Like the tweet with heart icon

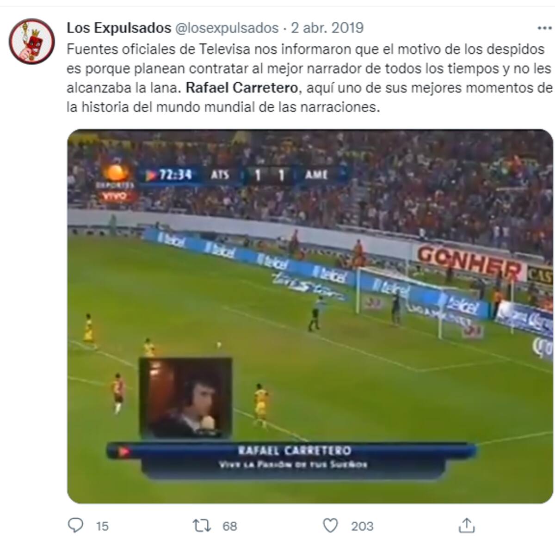(x=330, y=526)
